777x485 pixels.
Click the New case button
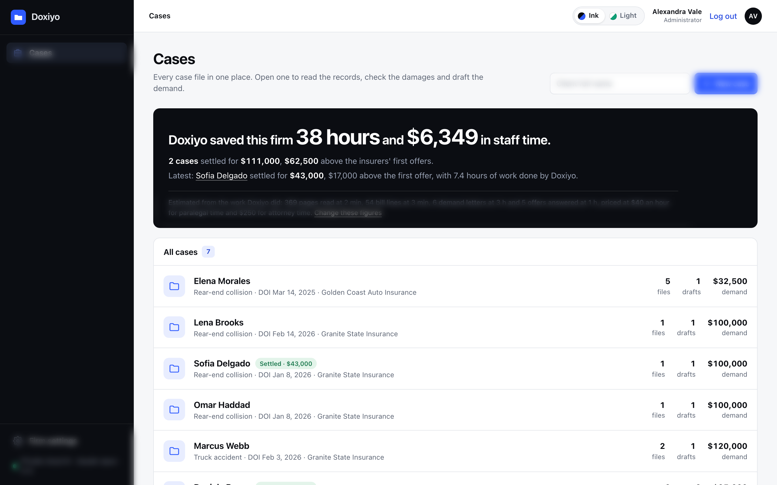click(x=726, y=84)
